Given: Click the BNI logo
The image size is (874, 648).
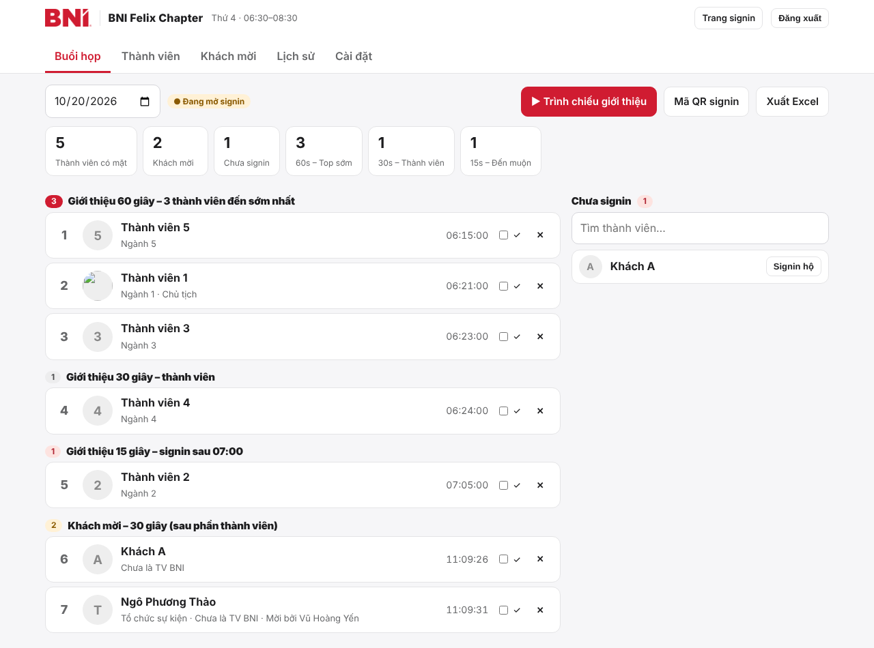Looking at the screenshot, I should [68, 18].
